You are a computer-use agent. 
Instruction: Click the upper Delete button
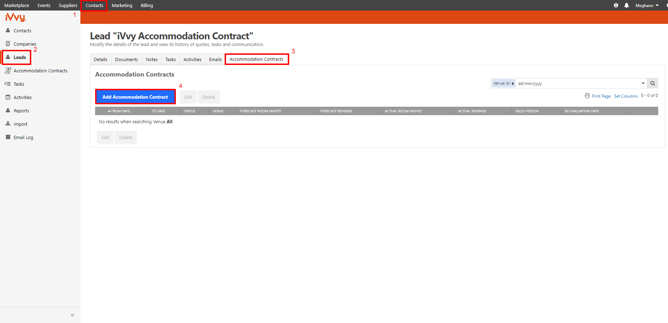click(x=209, y=97)
